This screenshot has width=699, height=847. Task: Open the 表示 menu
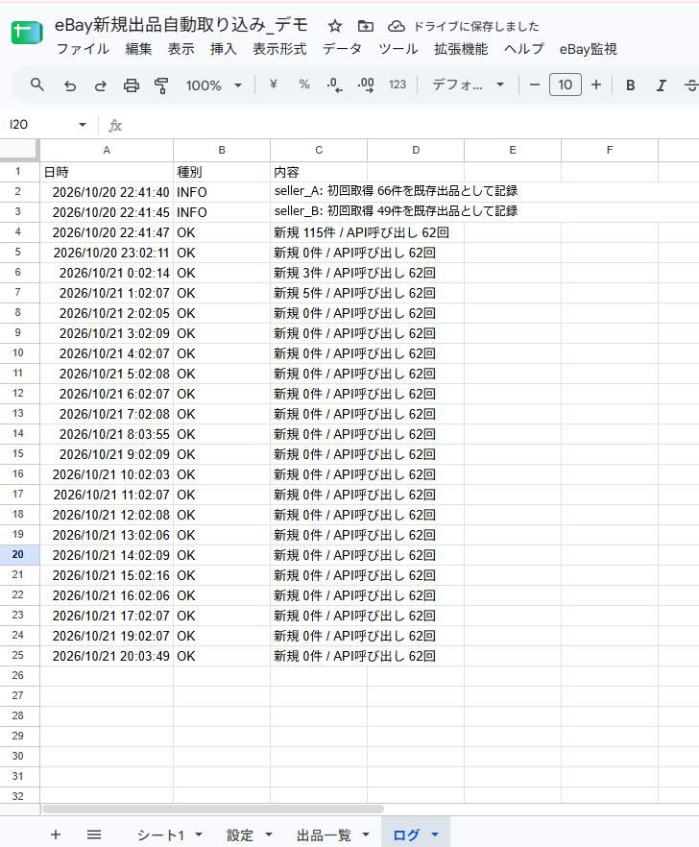coord(181,49)
